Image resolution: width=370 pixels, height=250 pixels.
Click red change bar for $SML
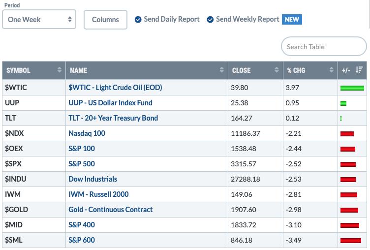[x=351, y=241]
